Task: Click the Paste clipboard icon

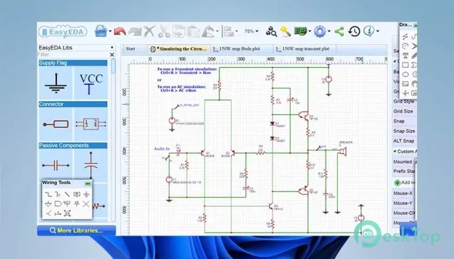Action: [193, 31]
